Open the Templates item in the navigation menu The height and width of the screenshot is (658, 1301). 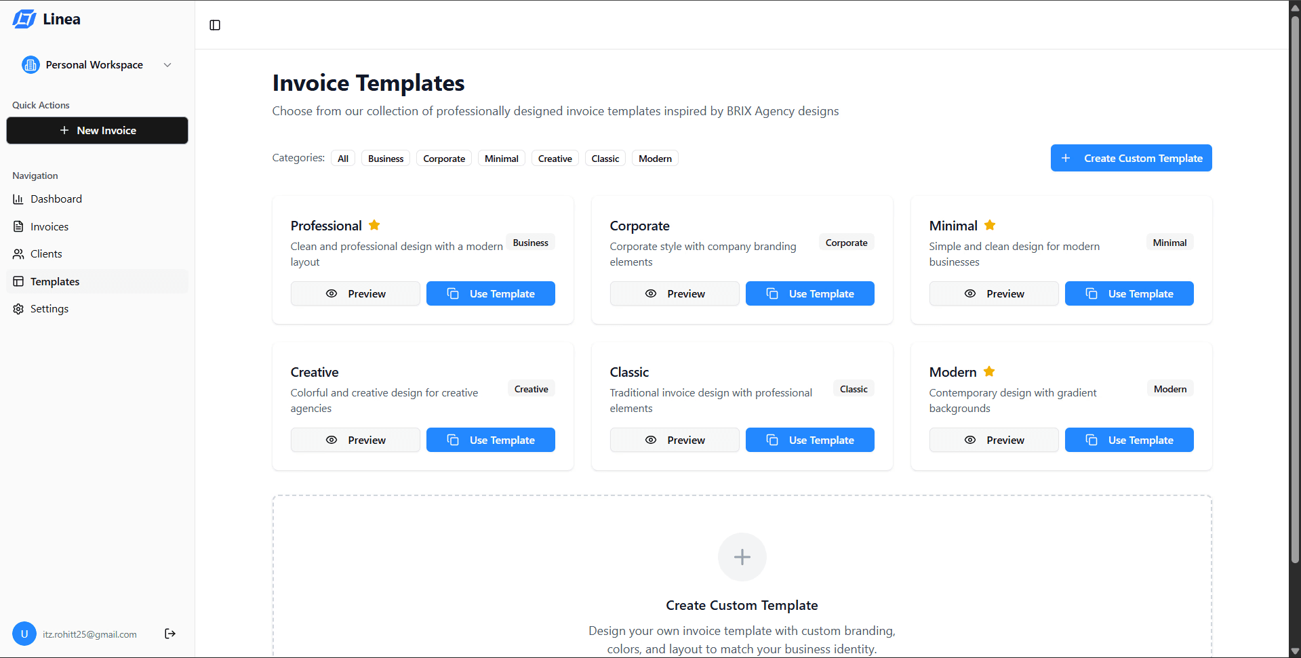click(x=54, y=281)
